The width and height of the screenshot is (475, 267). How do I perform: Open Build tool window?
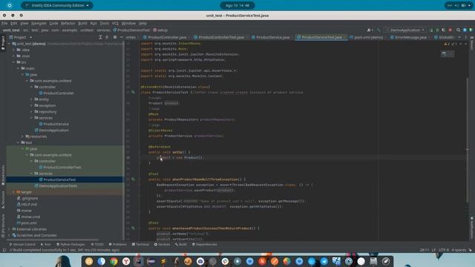[181, 244]
